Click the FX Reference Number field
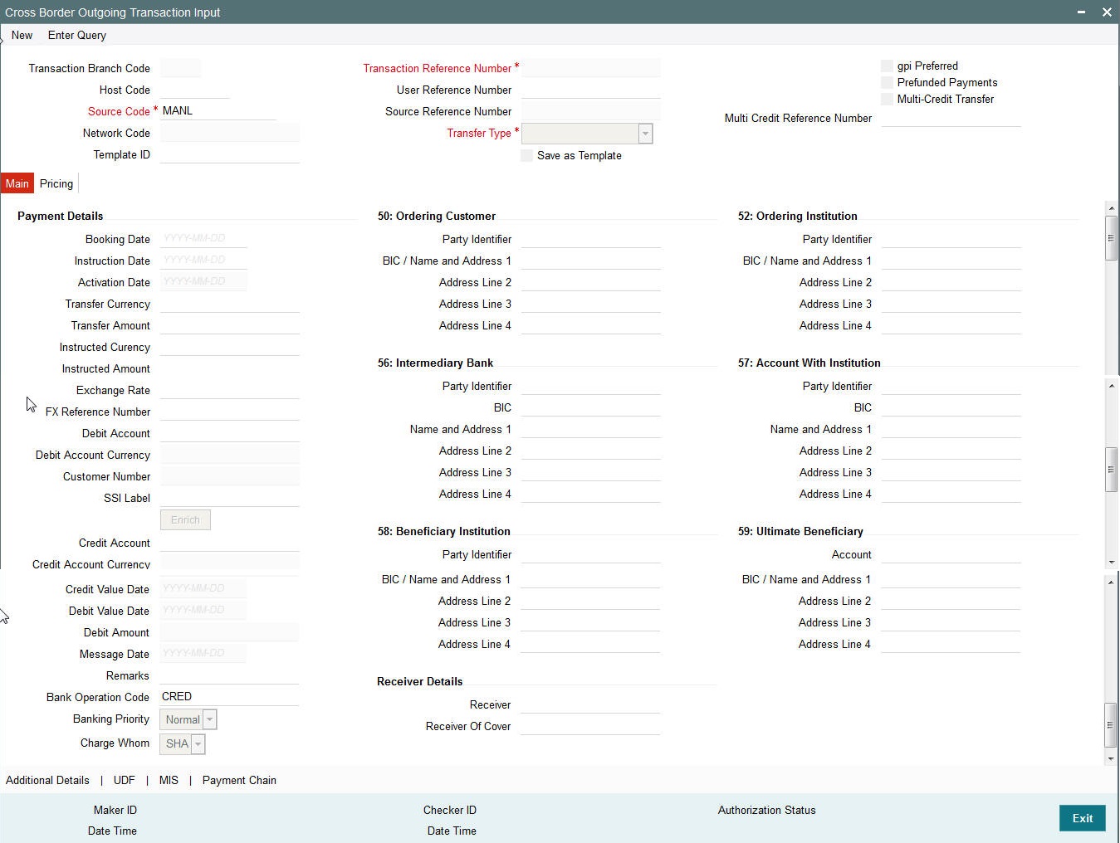The image size is (1120, 843). click(x=230, y=412)
